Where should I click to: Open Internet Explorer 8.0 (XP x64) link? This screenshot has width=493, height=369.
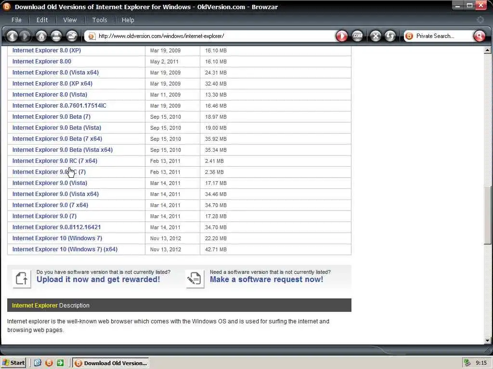click(52, 84)
